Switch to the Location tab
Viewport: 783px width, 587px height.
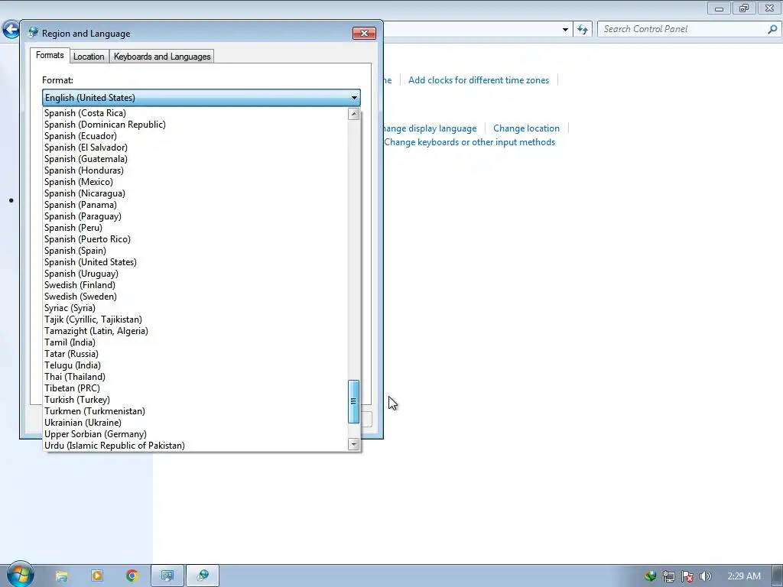pos(89,57)
